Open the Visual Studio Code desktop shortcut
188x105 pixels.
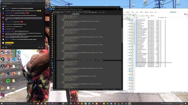(x=14, y=59)
